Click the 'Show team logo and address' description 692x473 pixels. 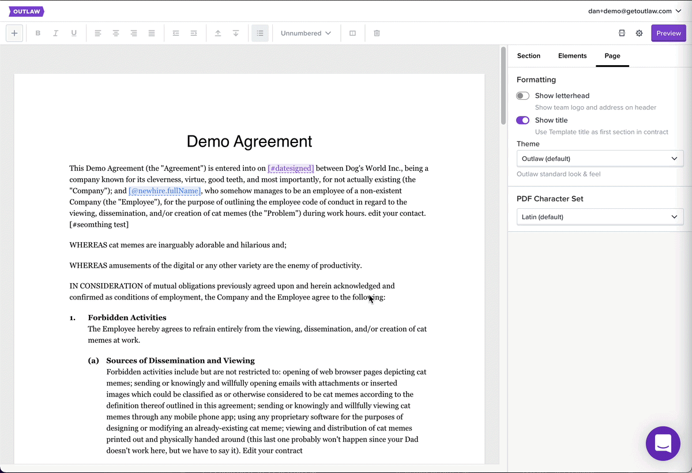click(x=596, y=107)
